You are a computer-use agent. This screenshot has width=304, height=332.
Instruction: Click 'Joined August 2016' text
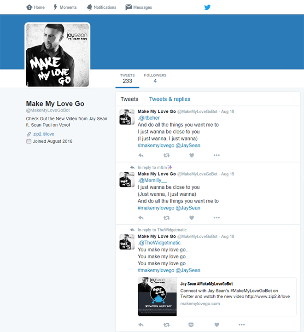53,141
